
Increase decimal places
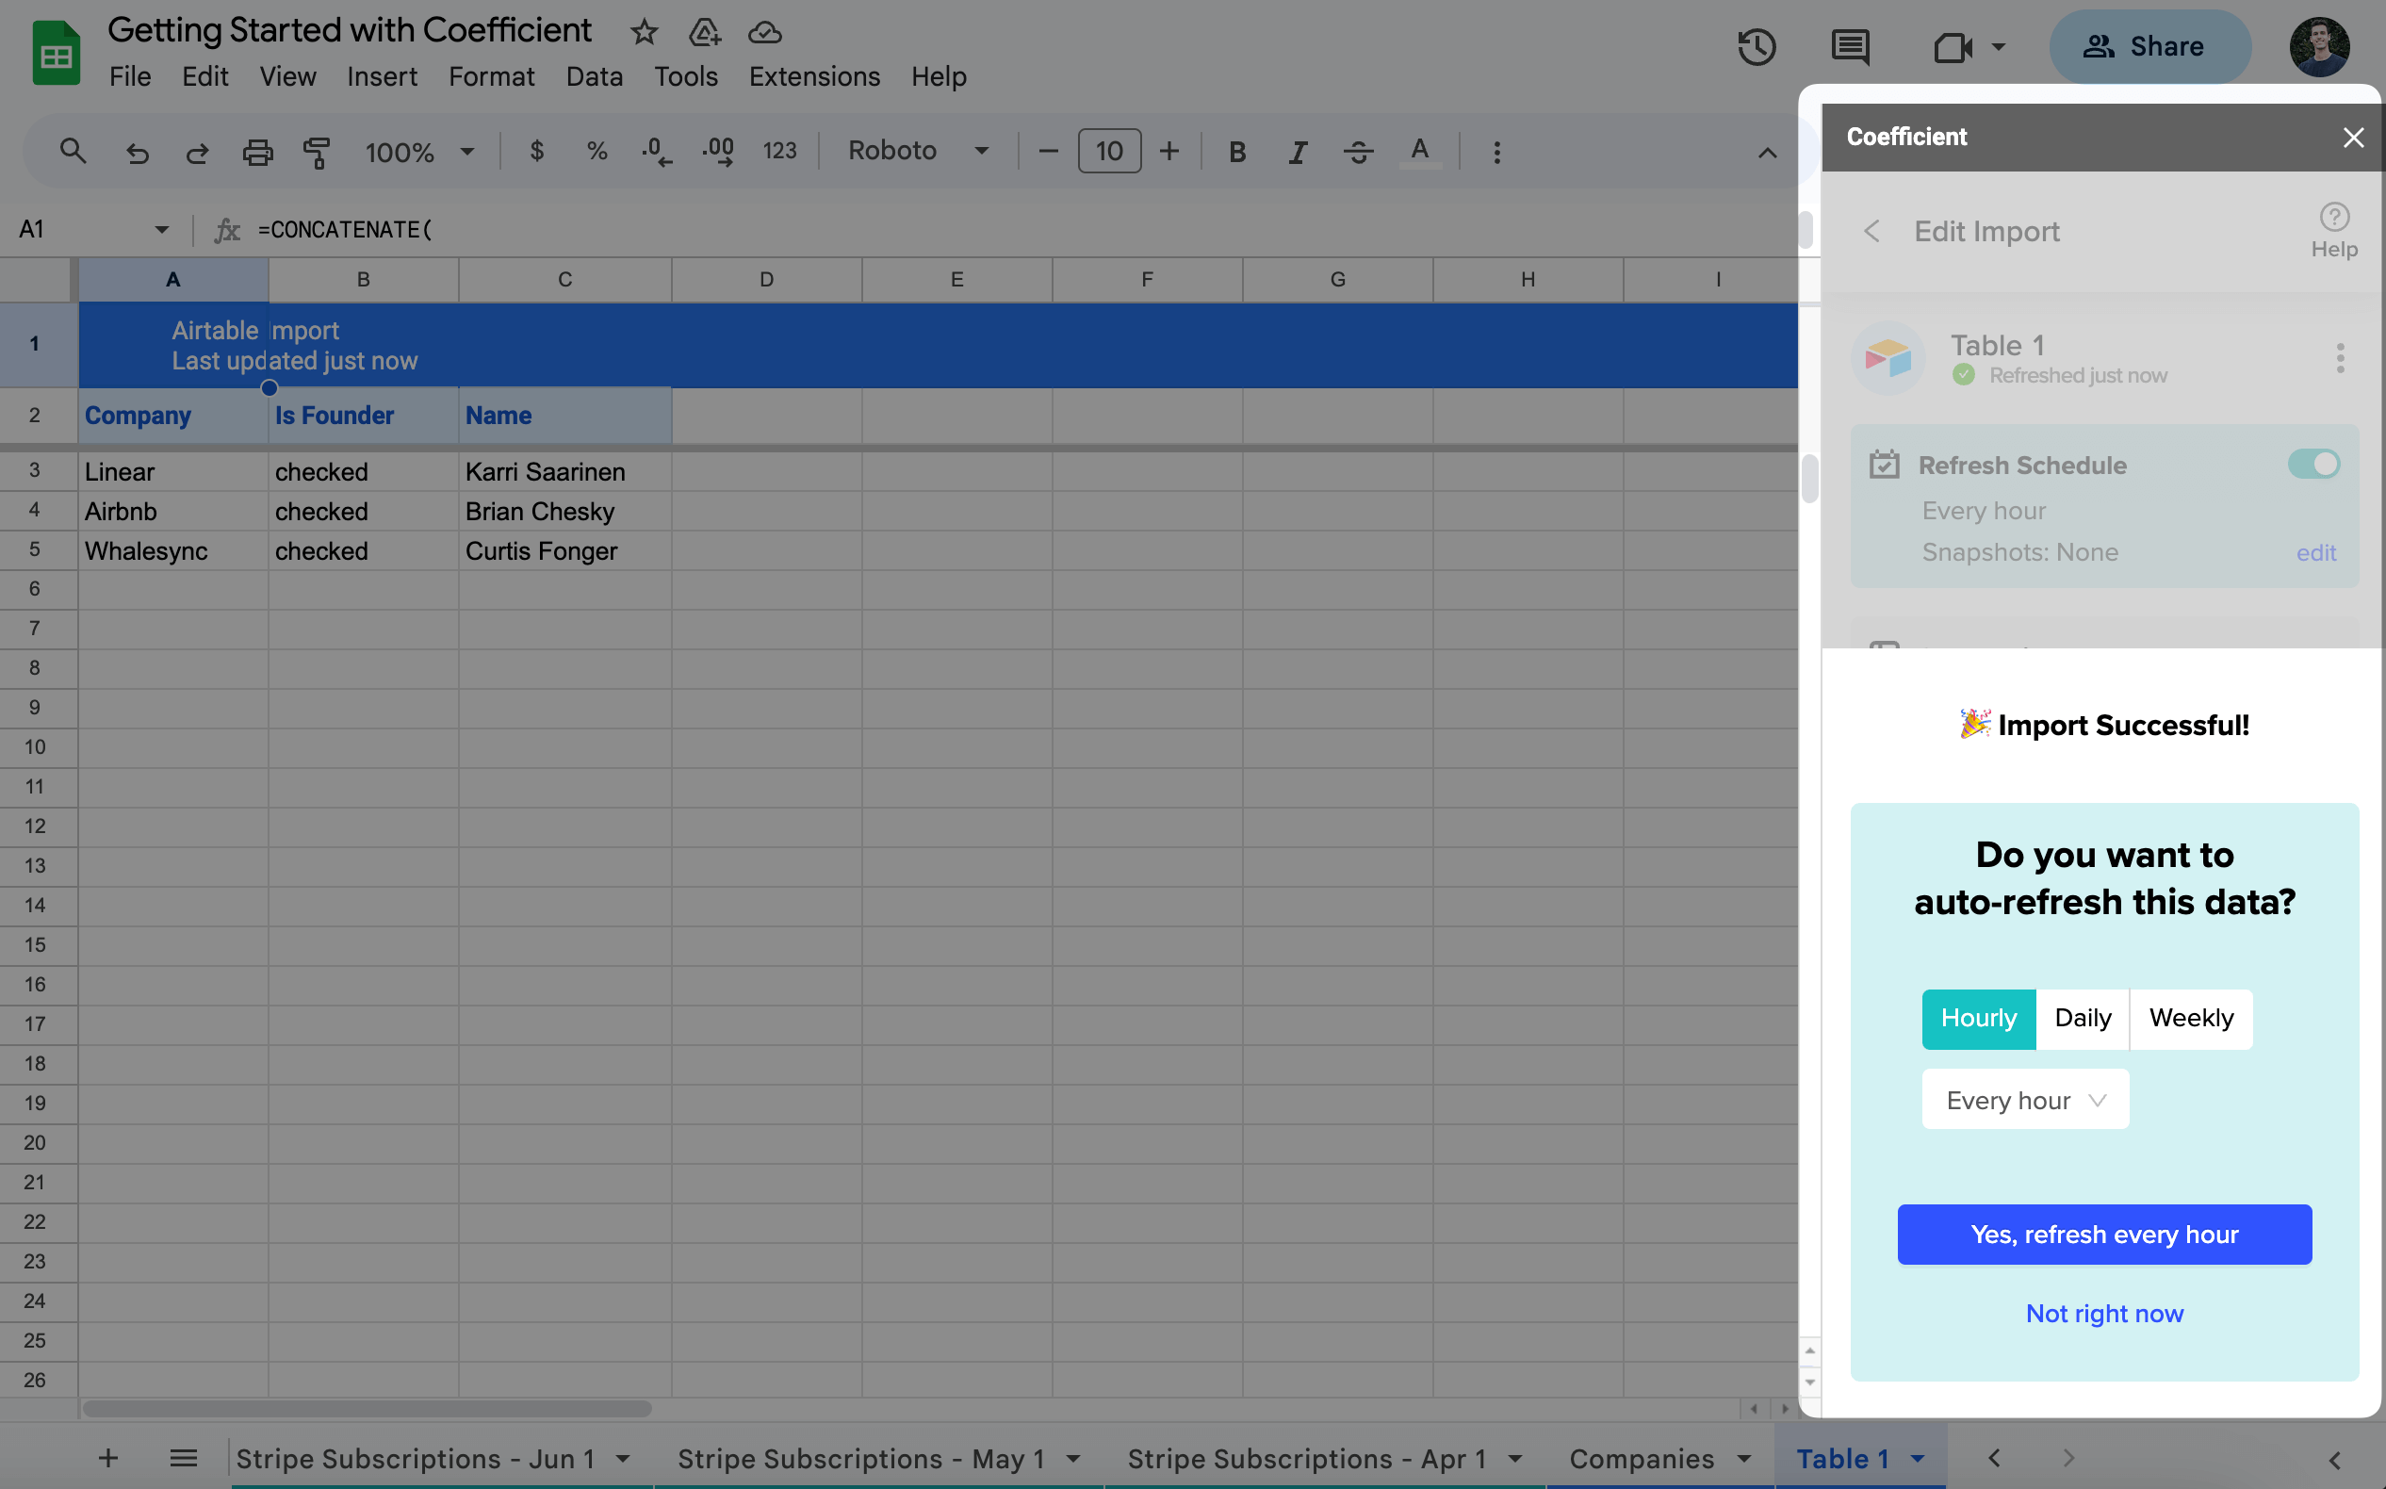[718, 151]
